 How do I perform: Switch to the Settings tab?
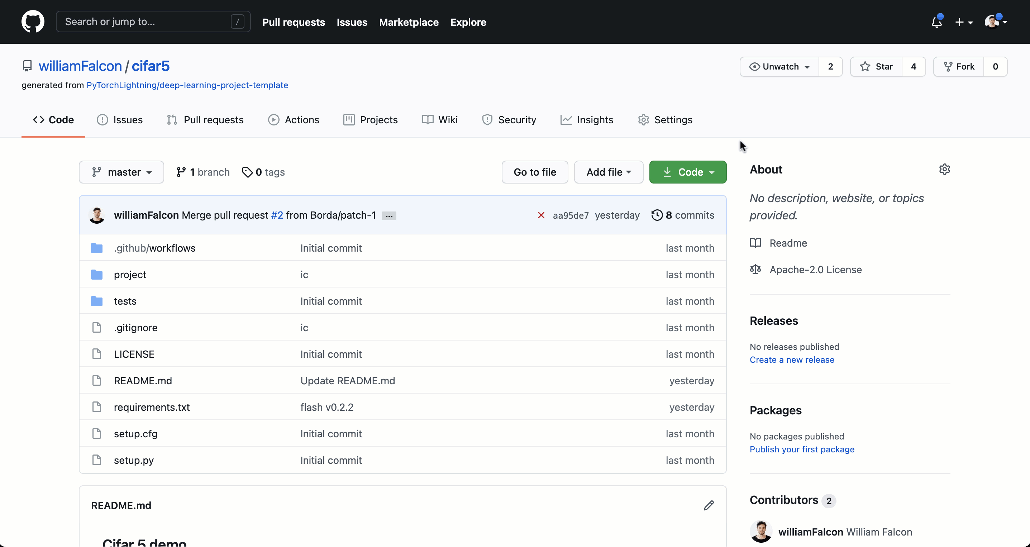[x=665, y=120]
